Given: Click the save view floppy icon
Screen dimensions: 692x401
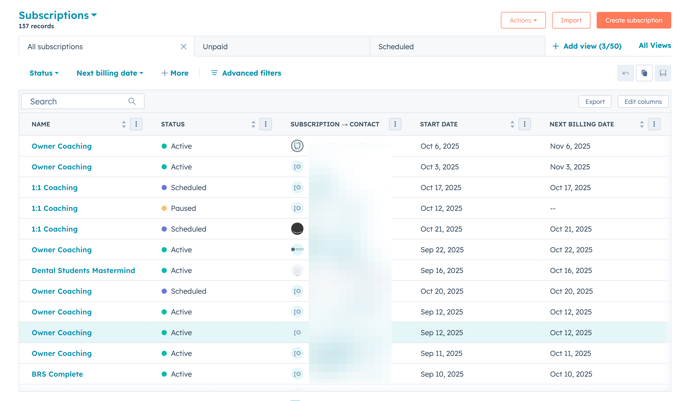Looking at the screenshot, I should 663,73.
